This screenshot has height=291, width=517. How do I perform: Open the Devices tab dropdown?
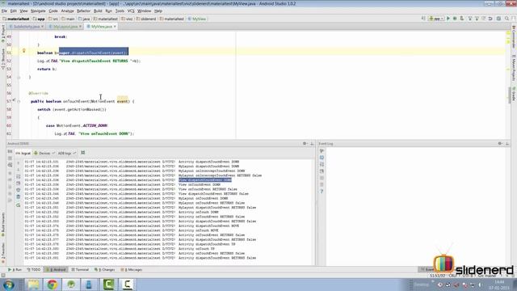tap(44, 153)
